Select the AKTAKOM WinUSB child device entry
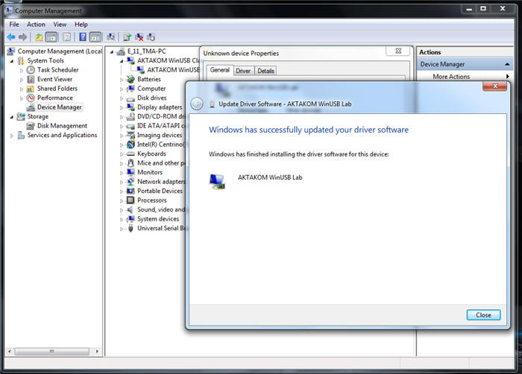 pyautogui.click(x=173, y=70)
